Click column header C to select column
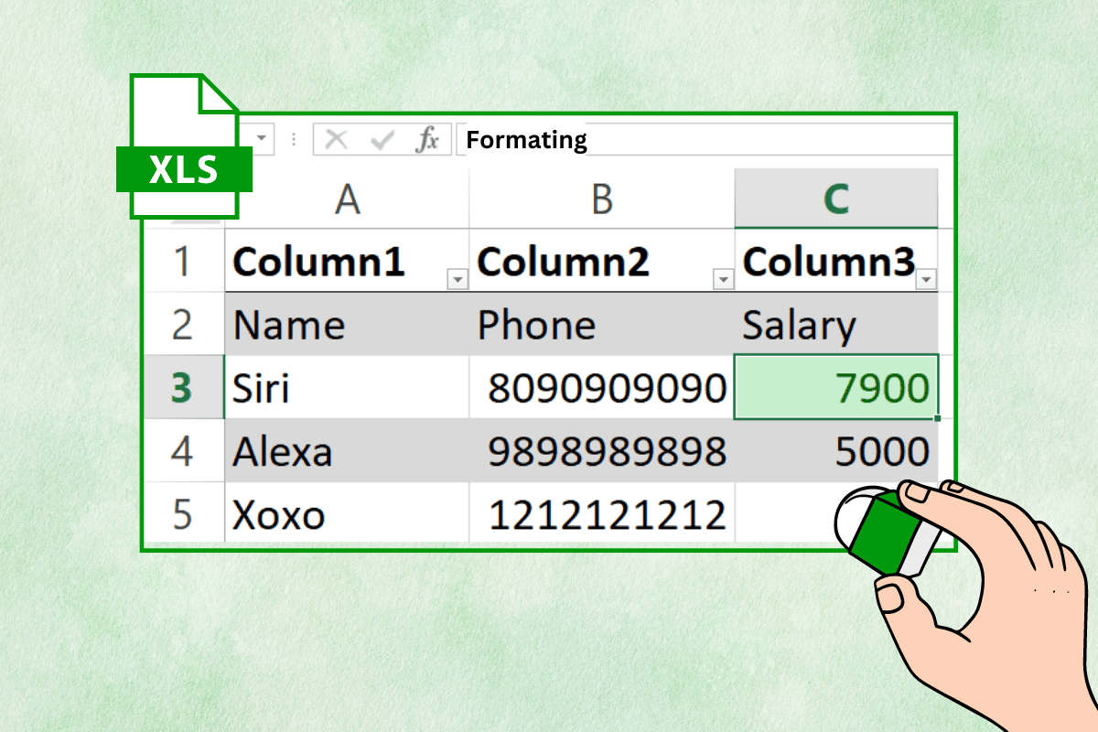The image size is (1098, 732). coord(835,198)
